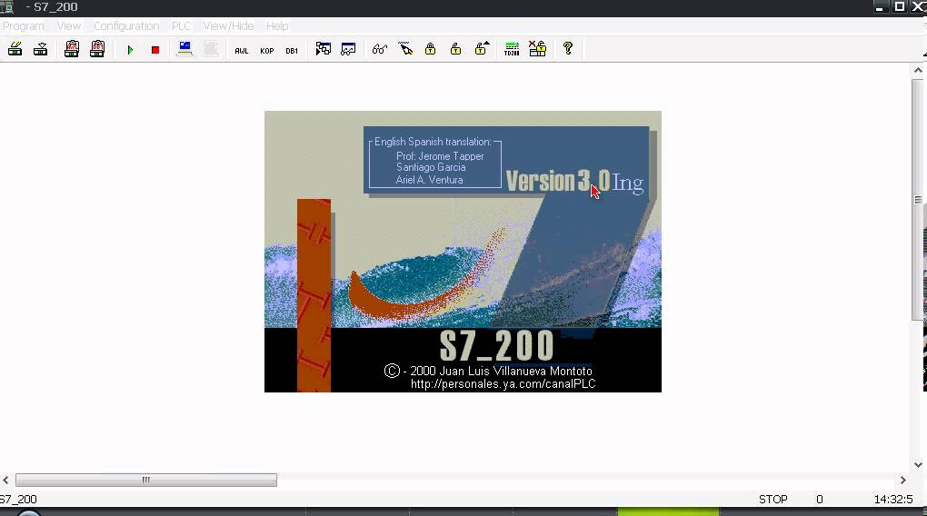
Task: Click the vertical scrollbar thumb
Action: pyautogui.click(x=918, y=200)
